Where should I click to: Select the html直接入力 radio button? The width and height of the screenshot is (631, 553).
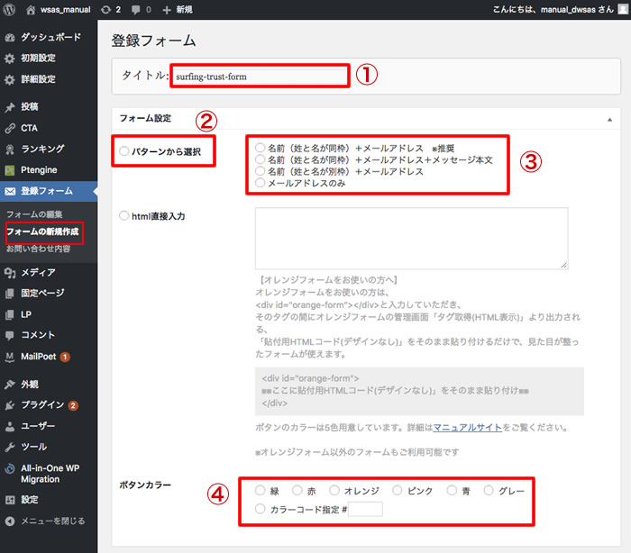[125, 216]
